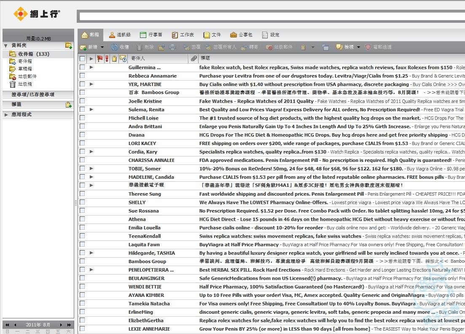Expand the 應用程式 section in the sidebar
The width and height of the screenshot is (465, 334).
pyautogui.click(x=6, y=115)
